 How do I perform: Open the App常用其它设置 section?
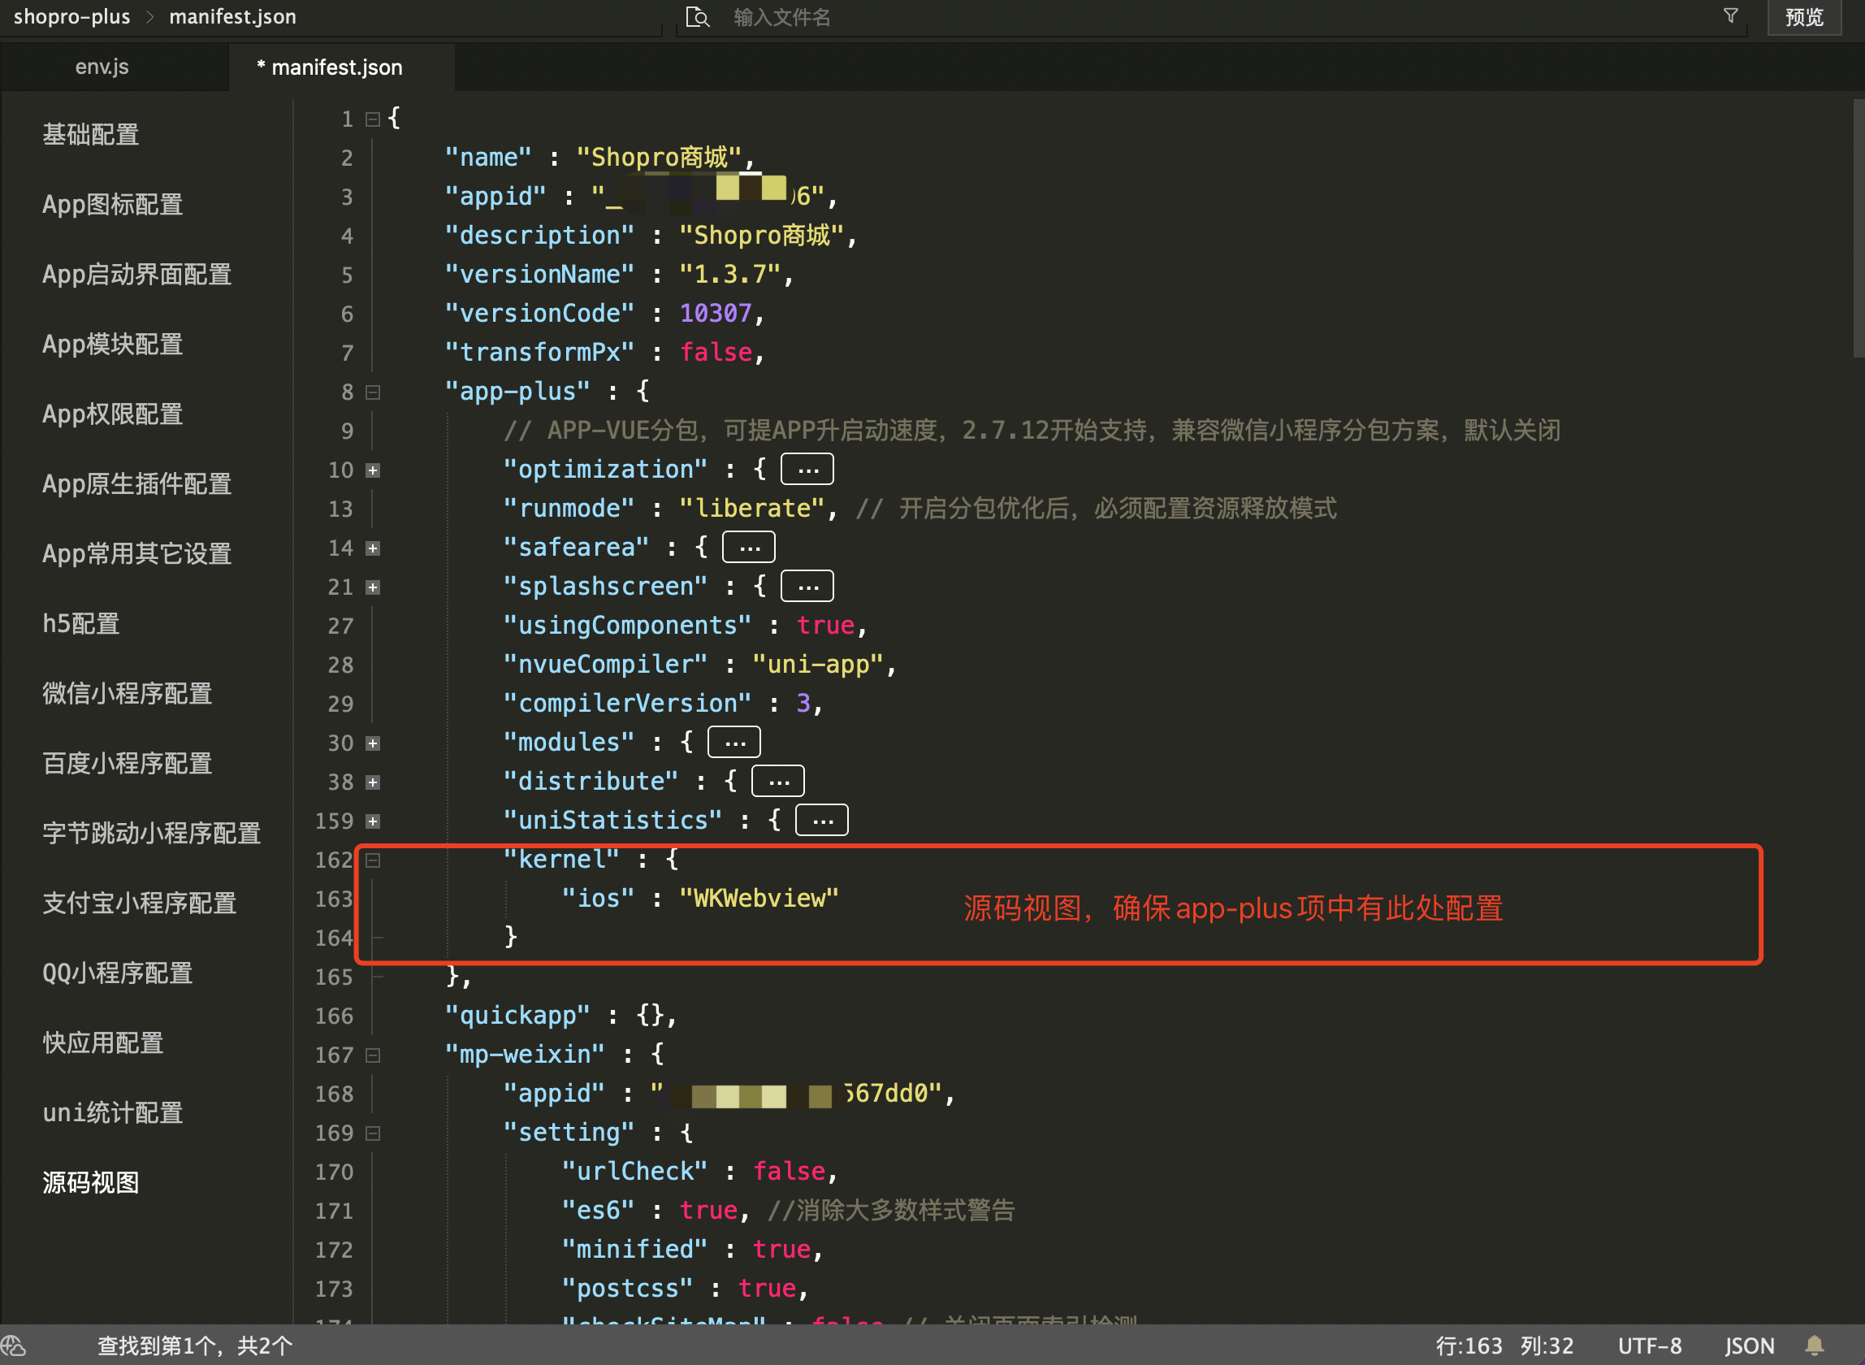[137, 553]
